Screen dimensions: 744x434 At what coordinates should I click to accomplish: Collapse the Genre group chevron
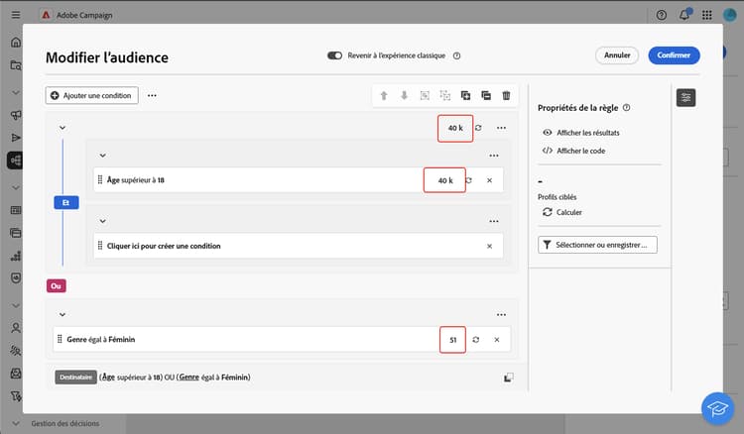point(62,315)
